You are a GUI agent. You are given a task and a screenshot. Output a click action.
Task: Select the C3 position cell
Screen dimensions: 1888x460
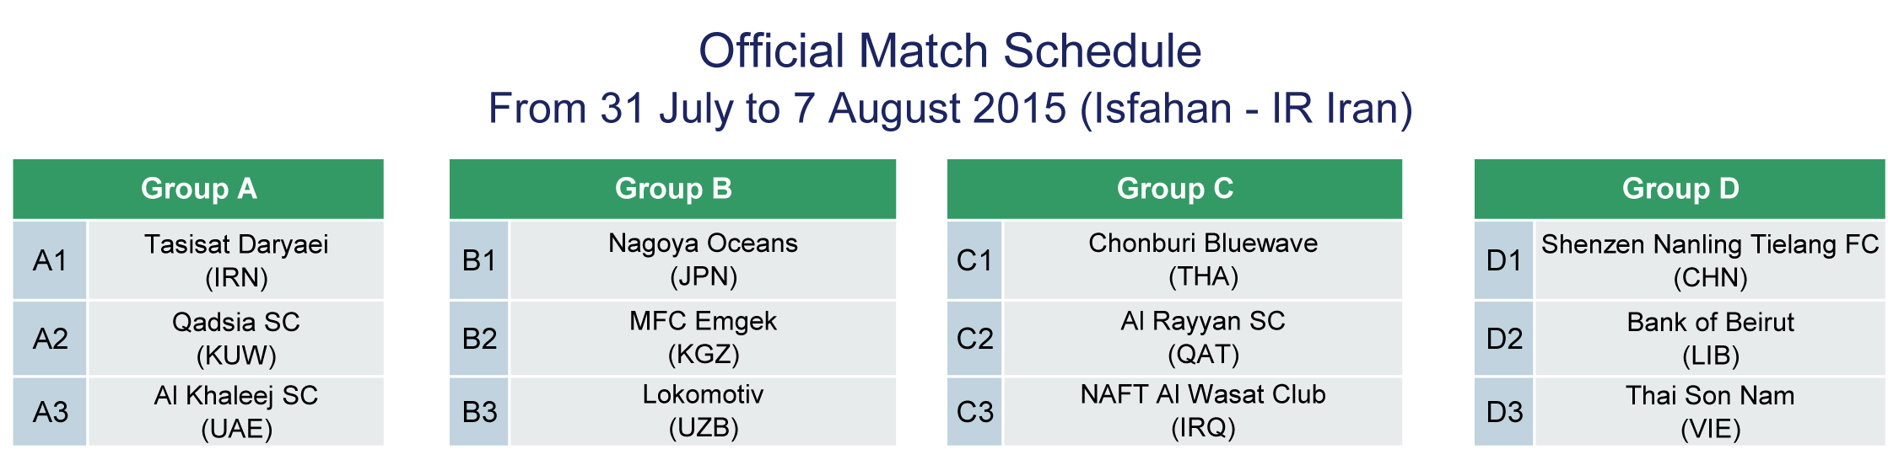click(974, 411)
